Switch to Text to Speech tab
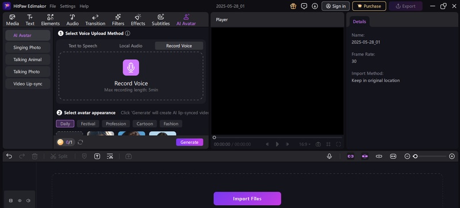The height and width of the screenshot is (208, 460). tap(83, 46)
